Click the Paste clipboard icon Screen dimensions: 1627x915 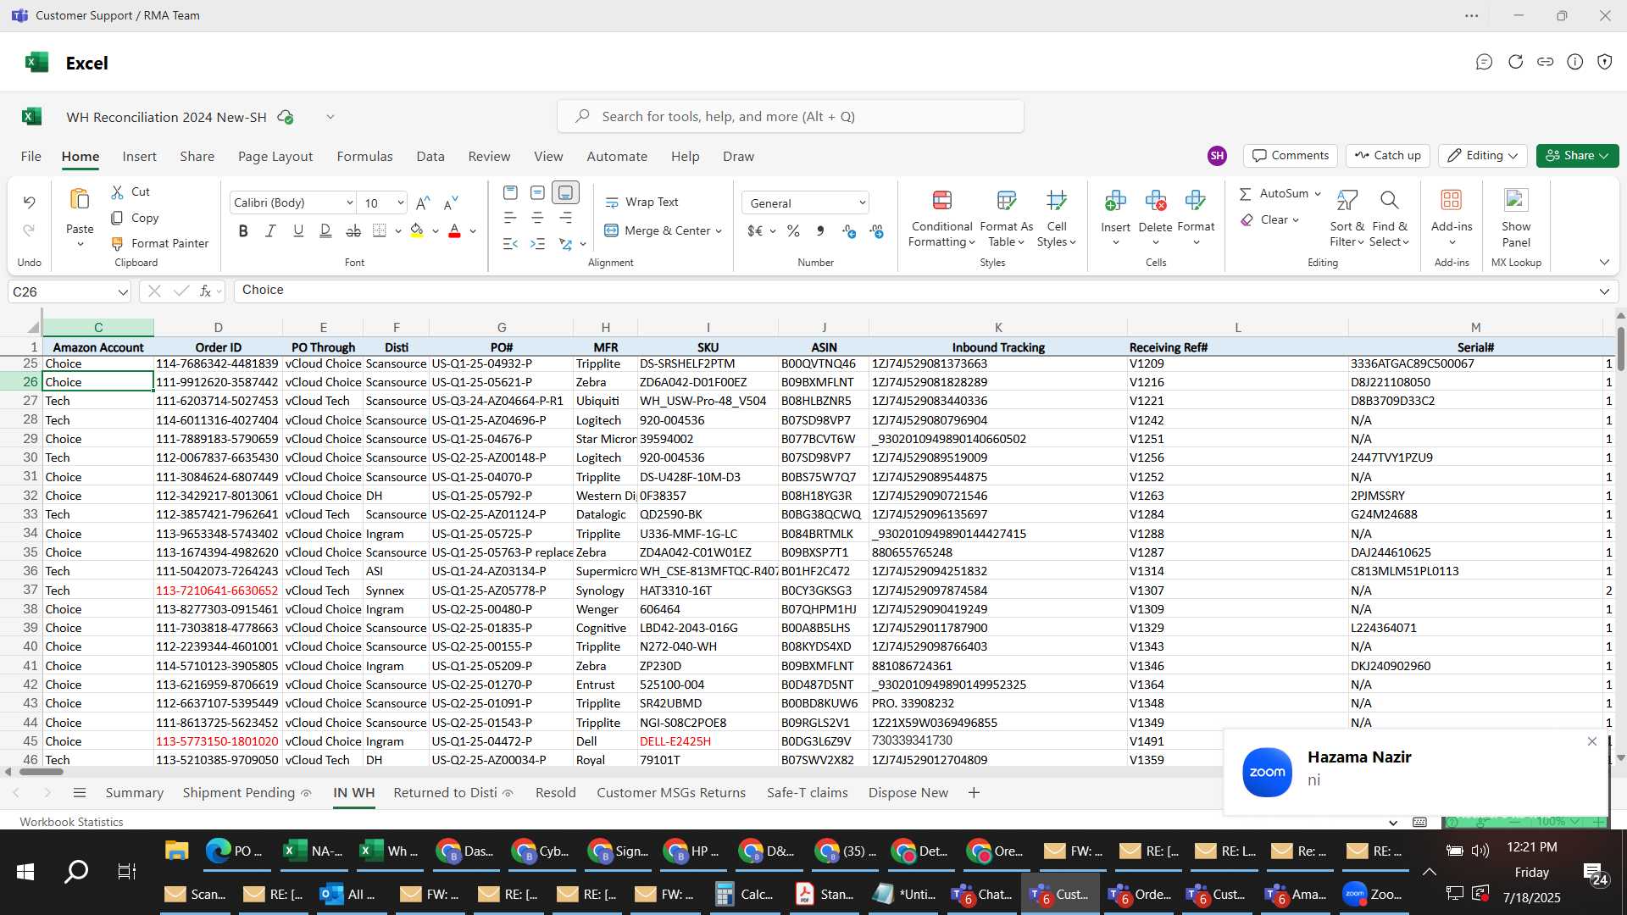pos(80,200)
